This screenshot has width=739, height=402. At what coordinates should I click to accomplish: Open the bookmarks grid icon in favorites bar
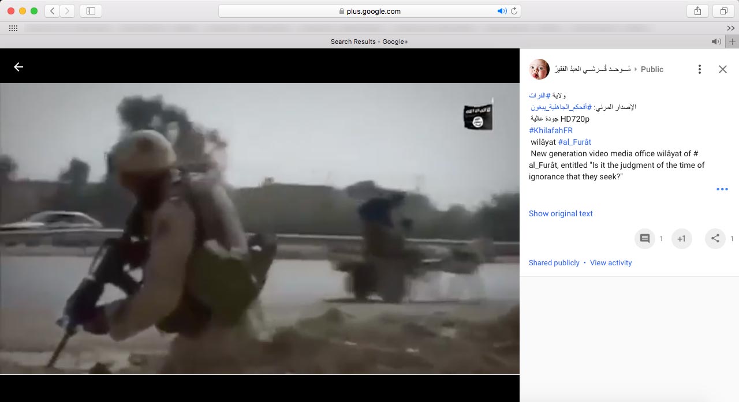[13, 28]
